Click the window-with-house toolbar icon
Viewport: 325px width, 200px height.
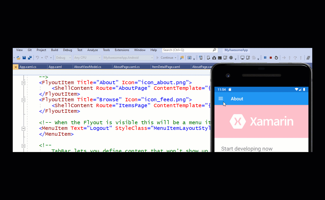point(189,58)
